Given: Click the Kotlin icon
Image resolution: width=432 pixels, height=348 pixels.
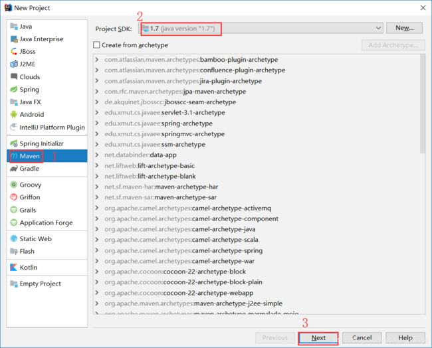Looking at the screenshot, I should coord(14,268).
